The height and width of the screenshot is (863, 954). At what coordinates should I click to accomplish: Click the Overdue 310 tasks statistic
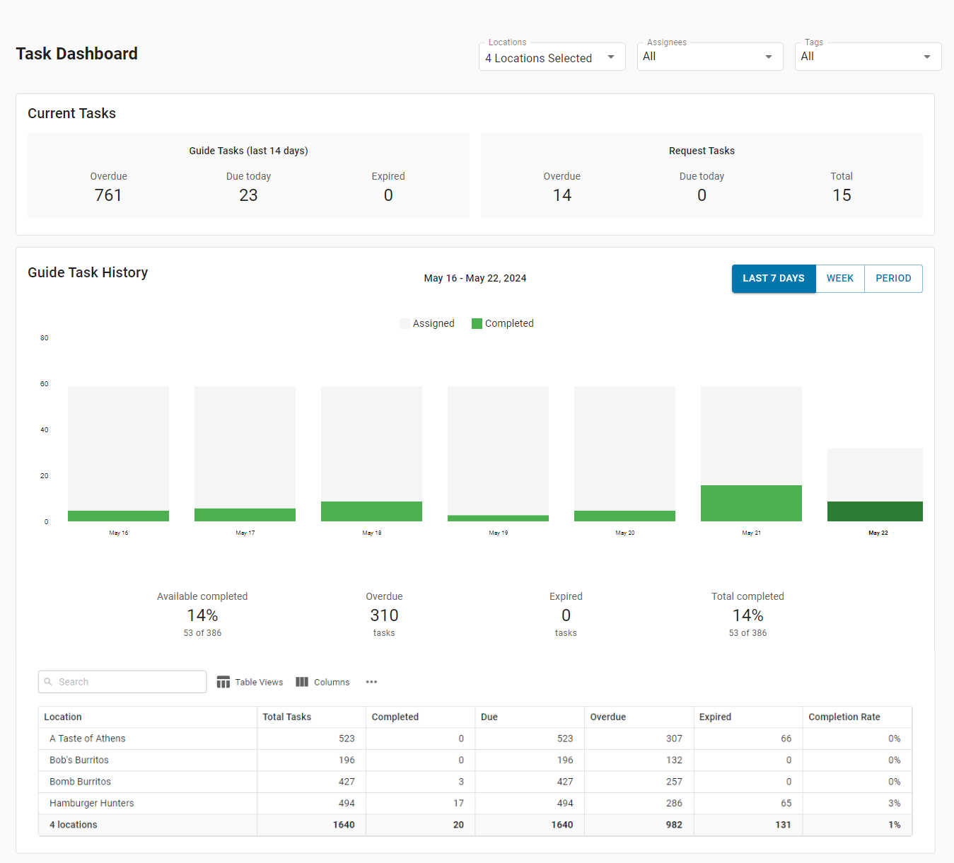[384, 615]
